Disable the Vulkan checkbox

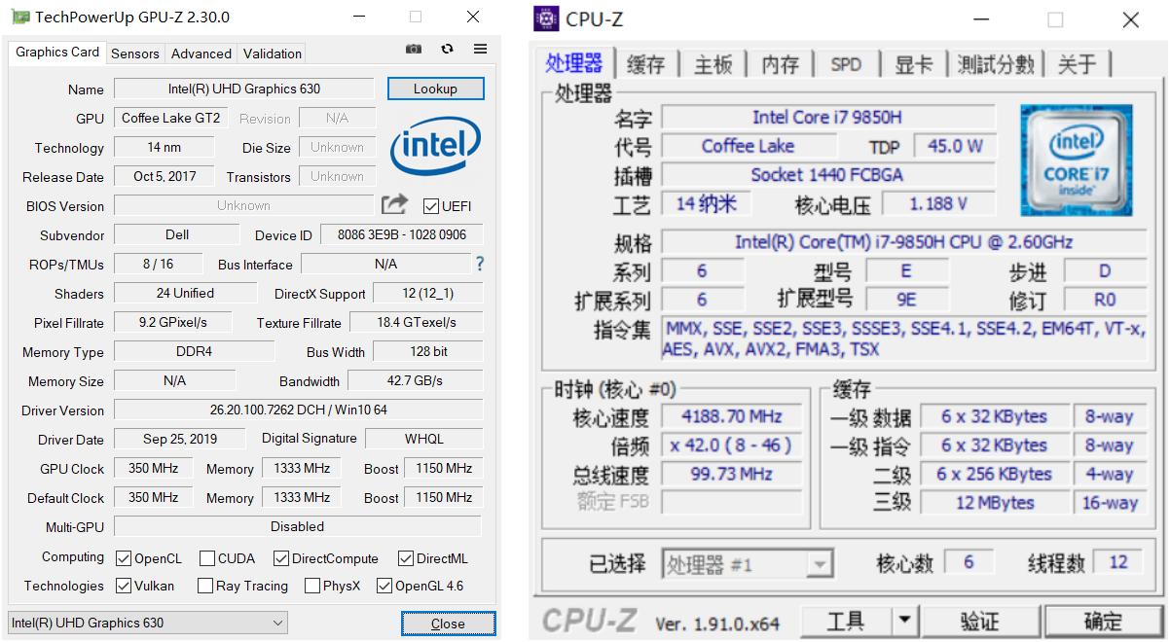click(125, 586)
